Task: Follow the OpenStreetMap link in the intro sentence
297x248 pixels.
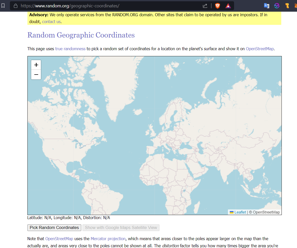Action: pos(260,49)
